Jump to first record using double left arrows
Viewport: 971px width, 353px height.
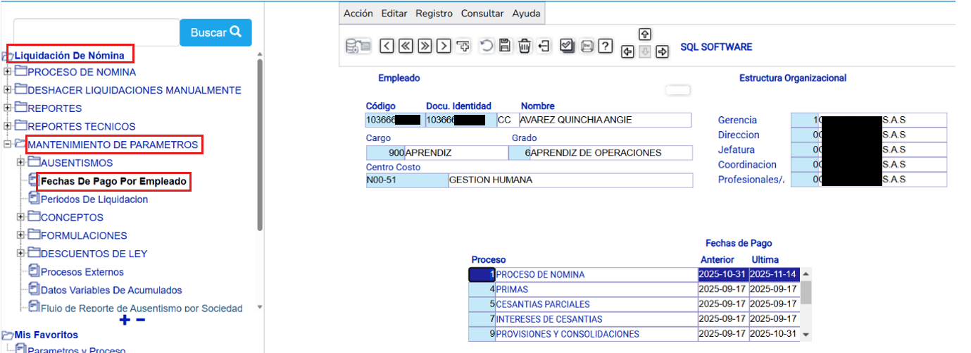tap(406, 47)
